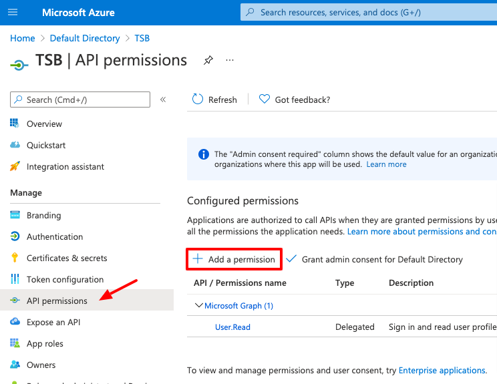Image resolution: width=497 pixels, height=384 pixels.
Task: Click the Token configuration bars icon
Action: click(15, 279)
